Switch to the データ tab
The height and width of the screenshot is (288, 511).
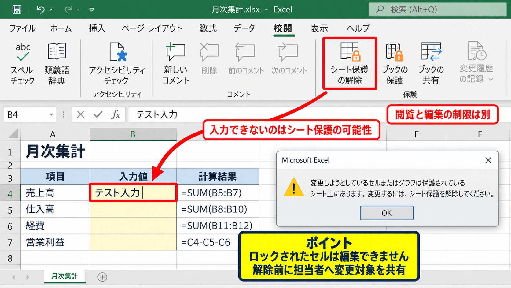[244, 28]
